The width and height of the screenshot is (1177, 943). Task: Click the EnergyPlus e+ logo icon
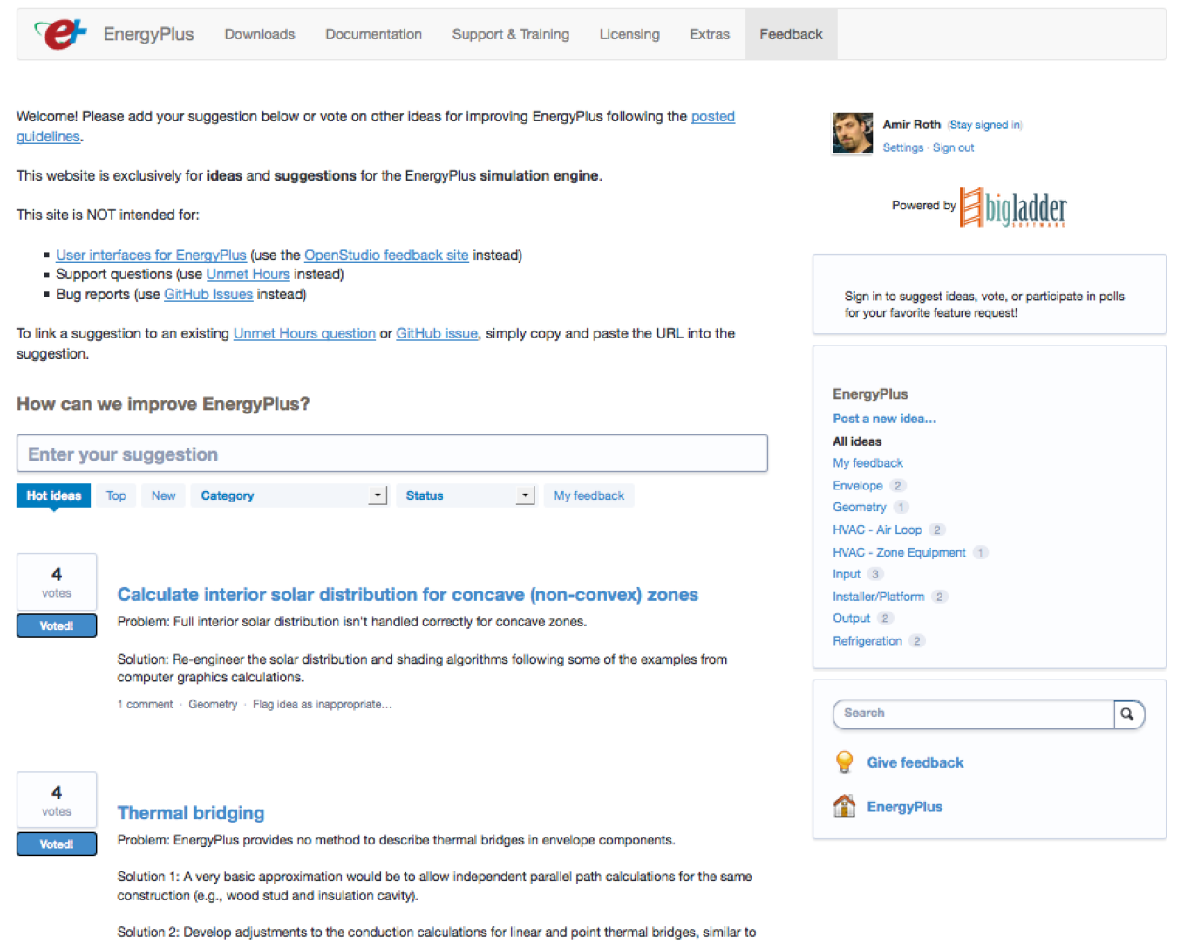point(61,34)
